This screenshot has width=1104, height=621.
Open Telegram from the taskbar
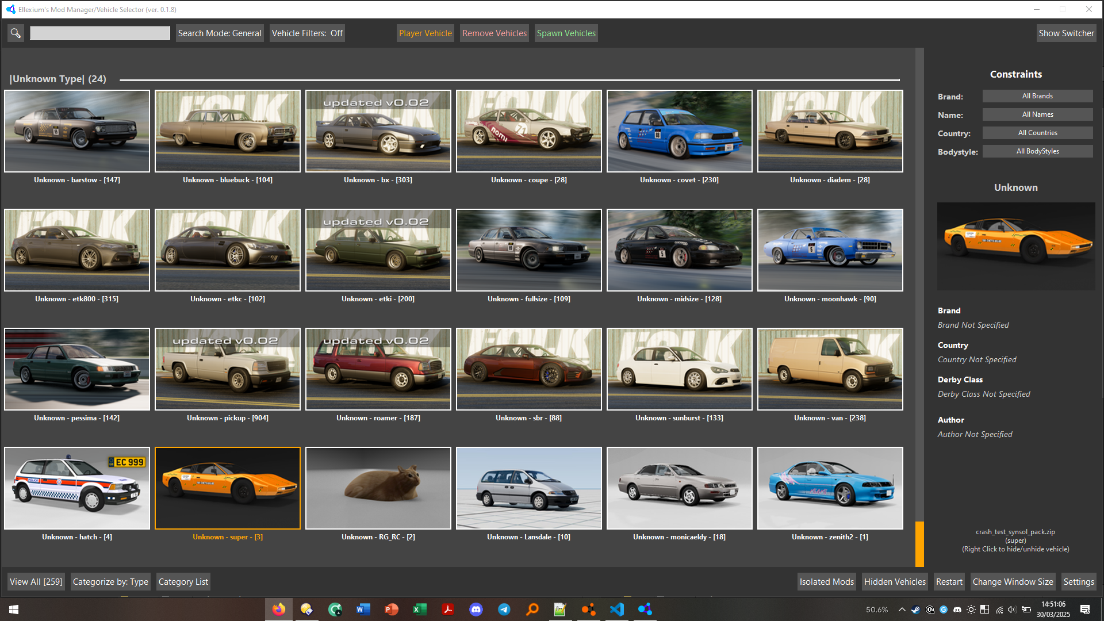[504, 609]
